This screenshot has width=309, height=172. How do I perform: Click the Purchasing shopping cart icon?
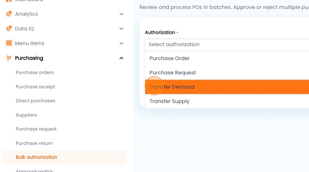pos(9,58)
